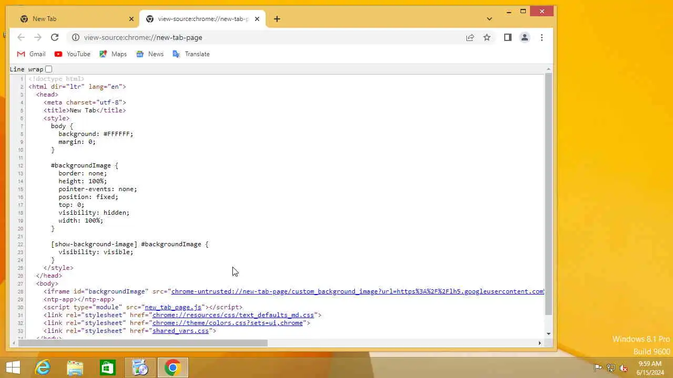Image resolution: width=673 pixels, height=378 pixels.
Task: Share this page icon in address bar
Action: pyautogui.click(x=470, y=37)
